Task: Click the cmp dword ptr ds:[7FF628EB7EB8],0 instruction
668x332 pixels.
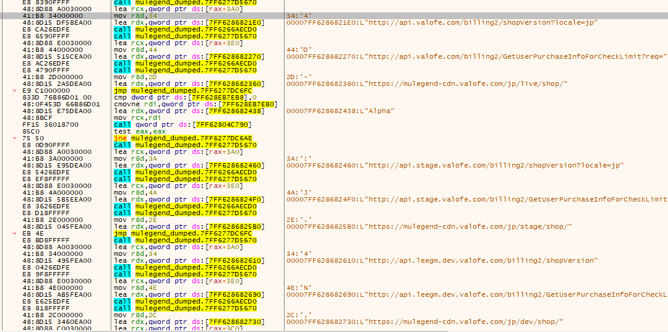Action: click(186, 98)
